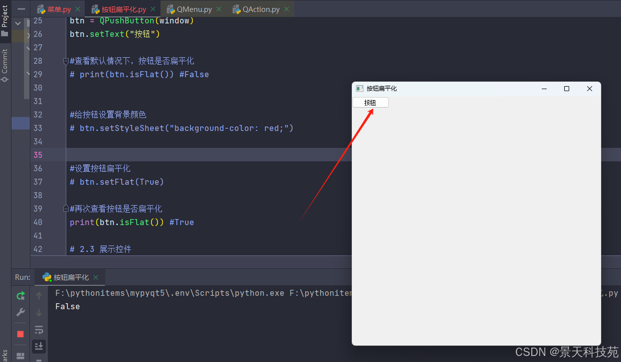Click the # btn.setFlat(True) line
Viewport: 621px width, 362px height.
117,182
